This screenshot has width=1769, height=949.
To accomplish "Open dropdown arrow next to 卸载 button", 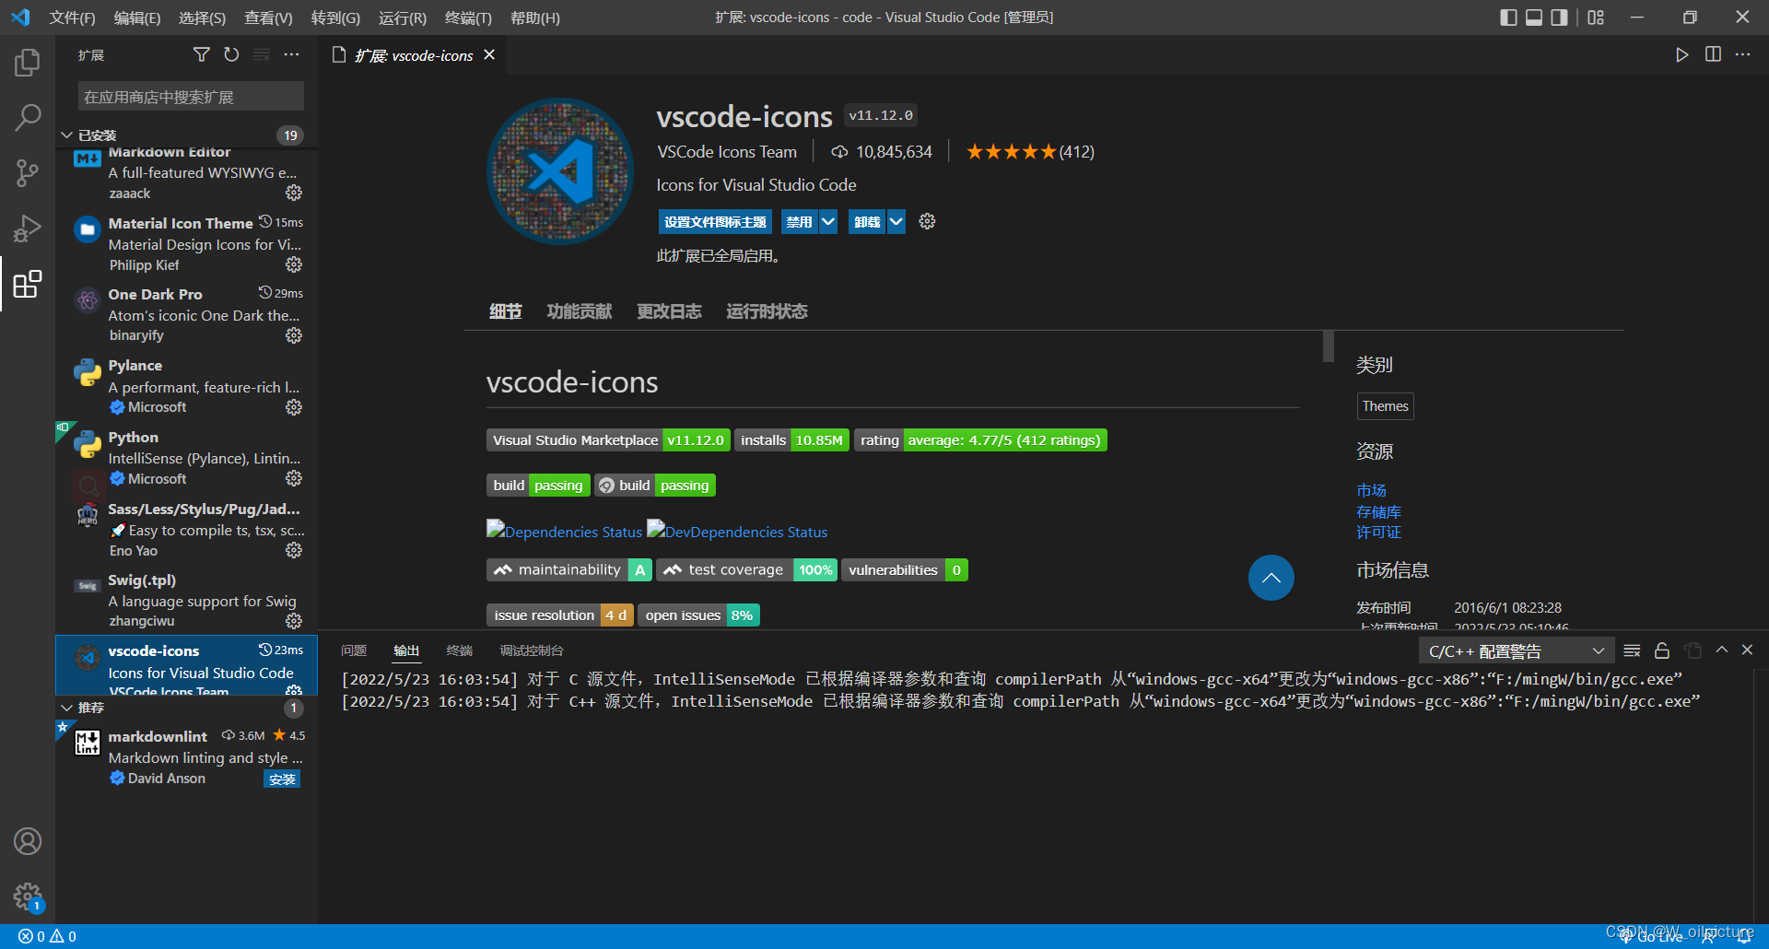I will 896,221.
